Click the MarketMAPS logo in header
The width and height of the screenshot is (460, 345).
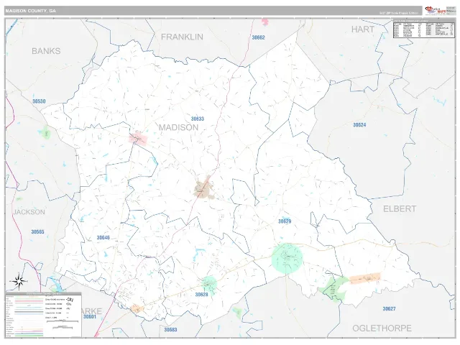(436, 11)
